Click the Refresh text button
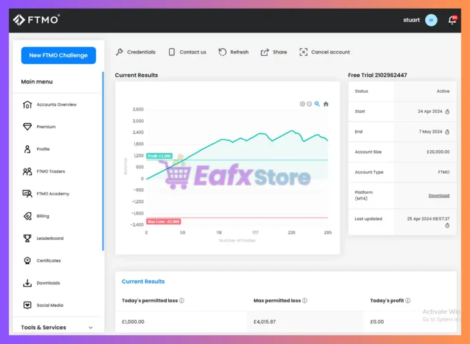This screenshot has width=470, height=344. pyautogui.click(x=239, y=52)
